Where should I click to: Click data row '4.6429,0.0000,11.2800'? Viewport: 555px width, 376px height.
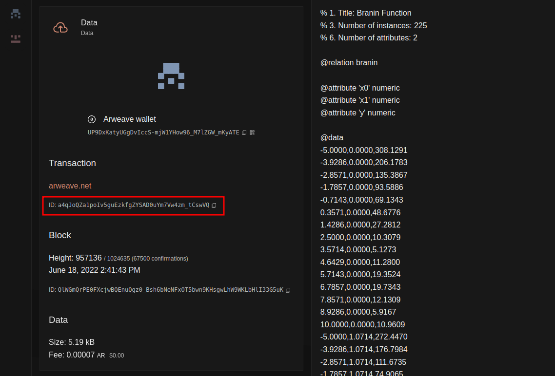(x=360, y=262)
